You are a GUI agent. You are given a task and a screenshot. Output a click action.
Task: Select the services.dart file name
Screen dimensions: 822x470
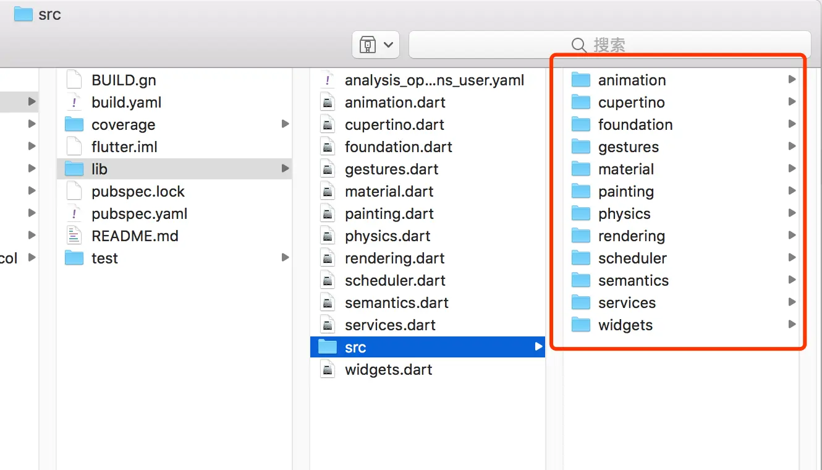pyautogui.click(x=391, y=325)
